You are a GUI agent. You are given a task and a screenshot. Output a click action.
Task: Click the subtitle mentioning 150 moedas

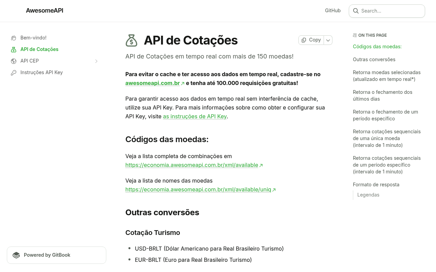[x=209, y=56]
